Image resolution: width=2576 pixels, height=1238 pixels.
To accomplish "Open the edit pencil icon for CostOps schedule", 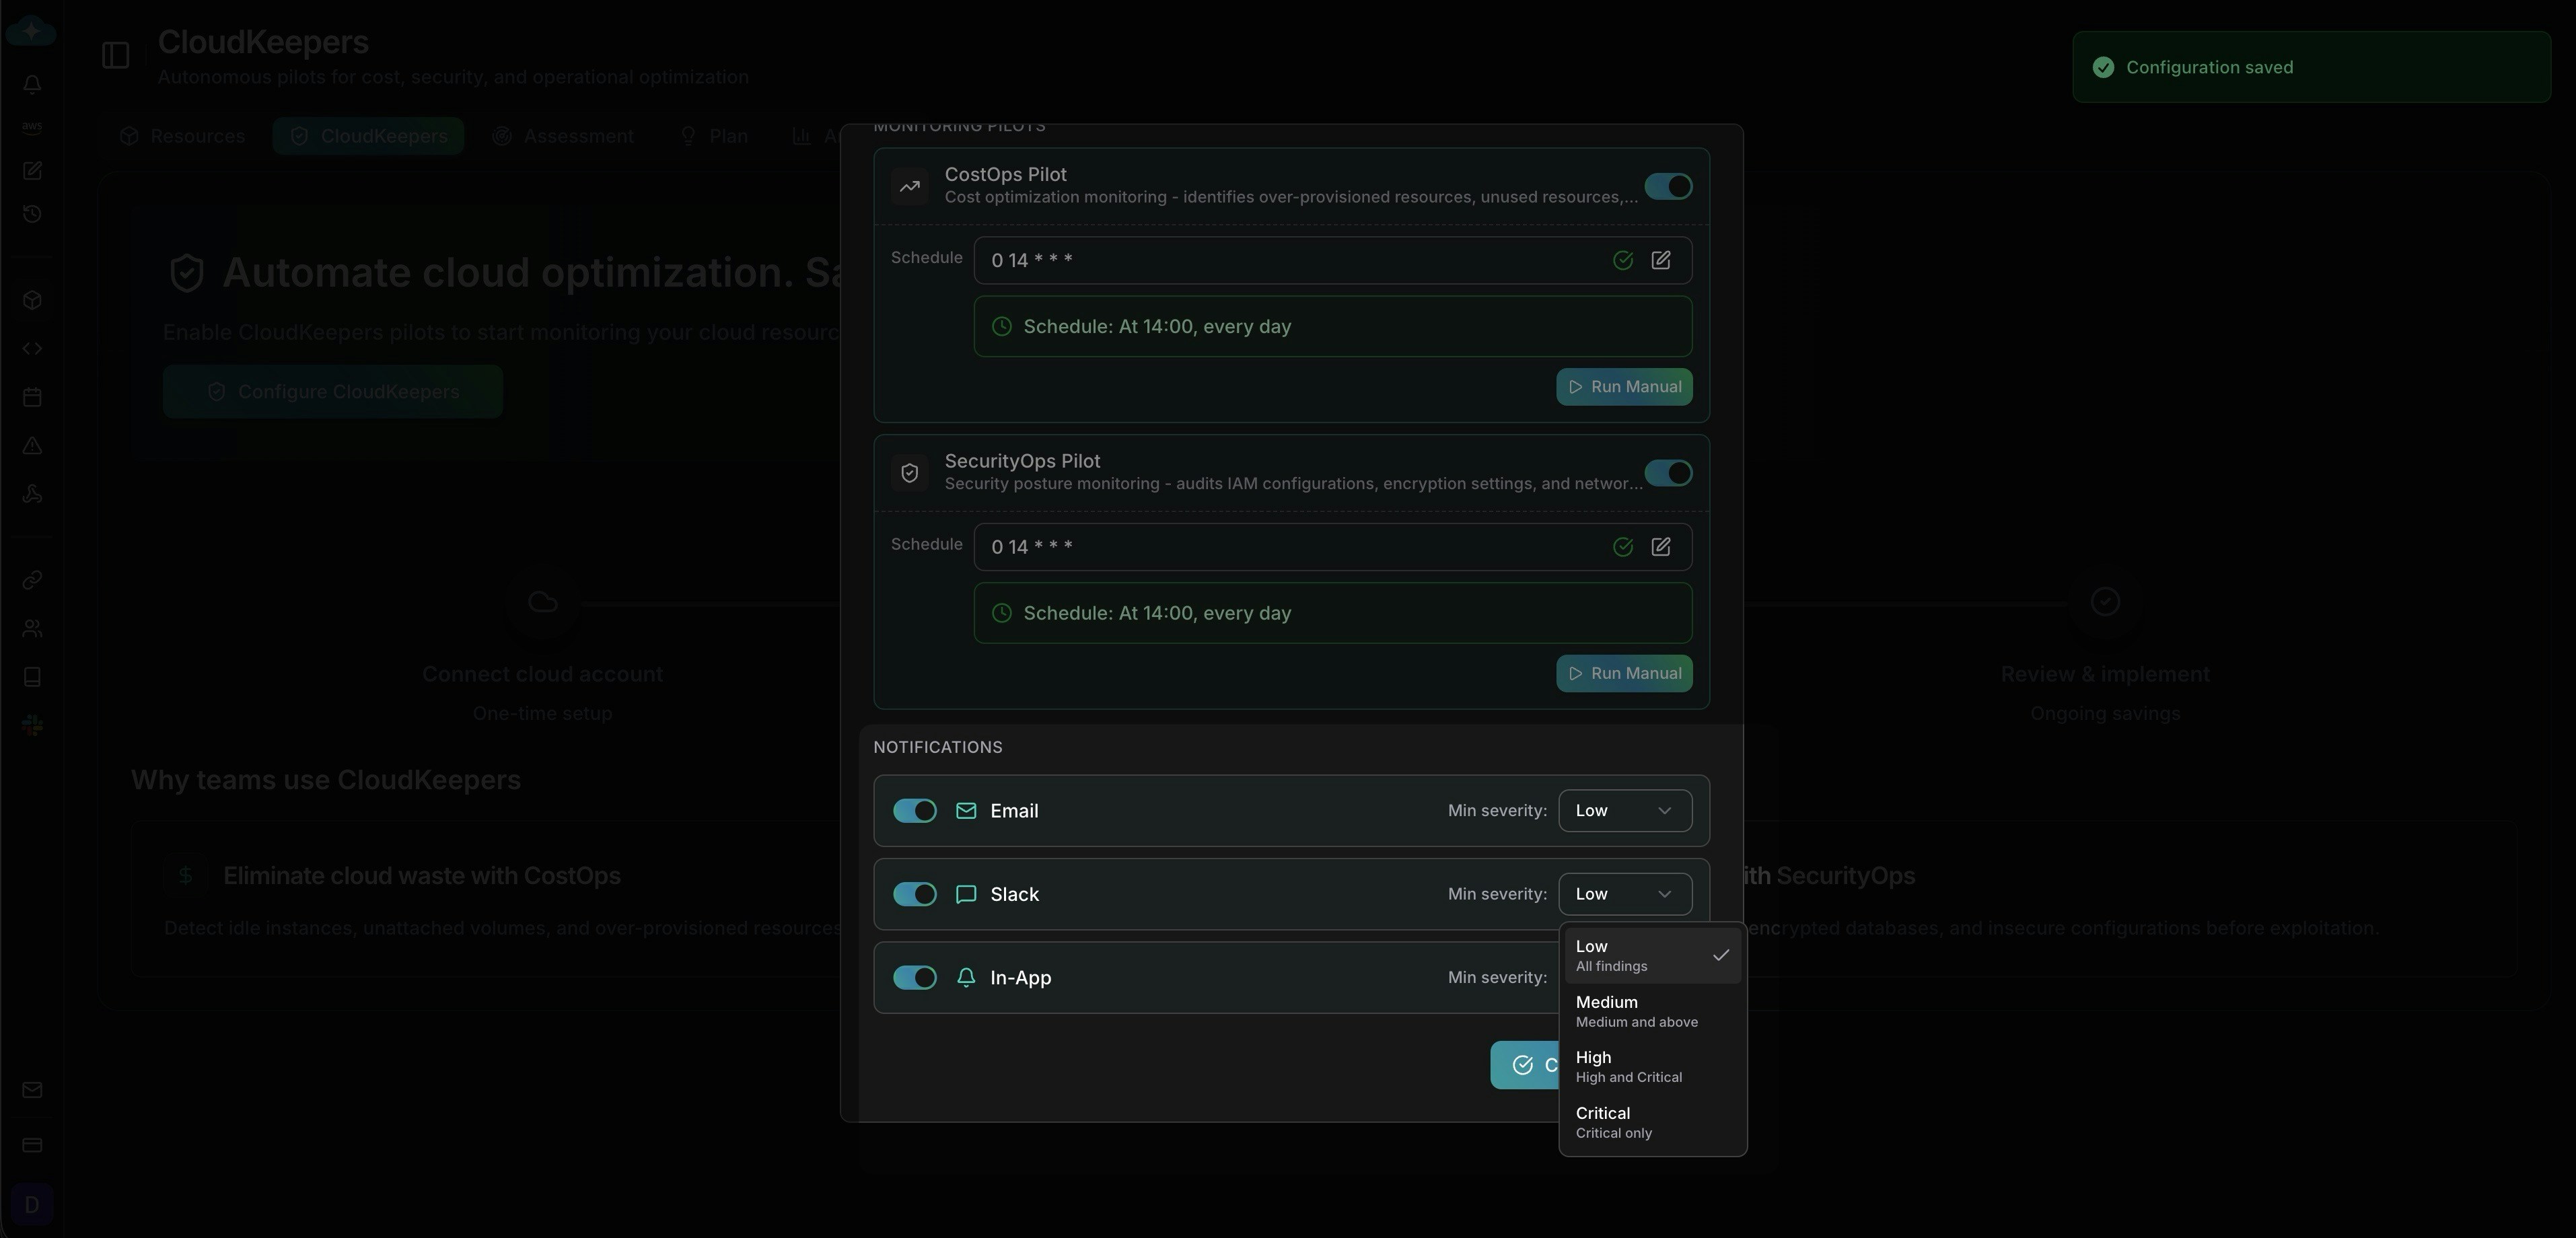I will point(1660,260).
